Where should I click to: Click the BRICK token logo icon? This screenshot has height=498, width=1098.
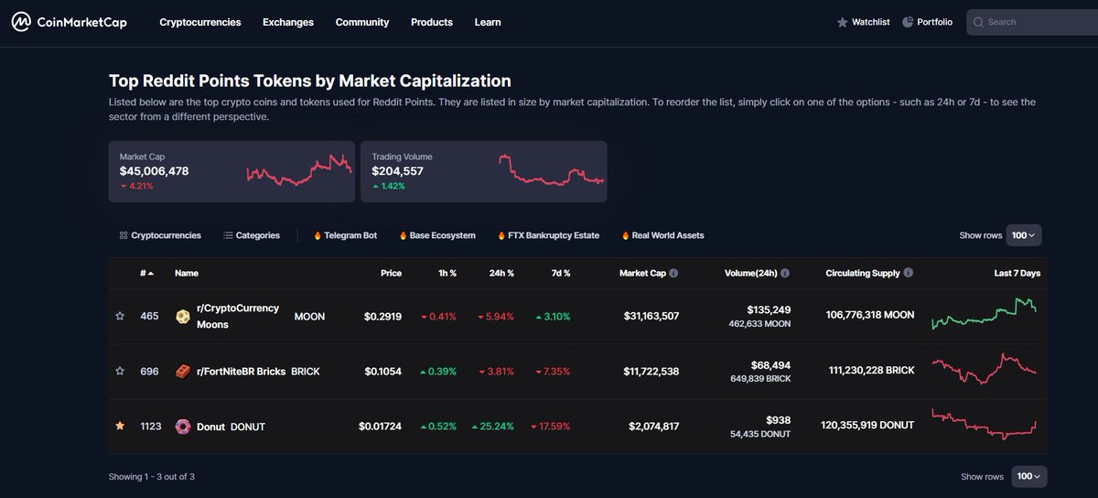[x=183, y=372]
